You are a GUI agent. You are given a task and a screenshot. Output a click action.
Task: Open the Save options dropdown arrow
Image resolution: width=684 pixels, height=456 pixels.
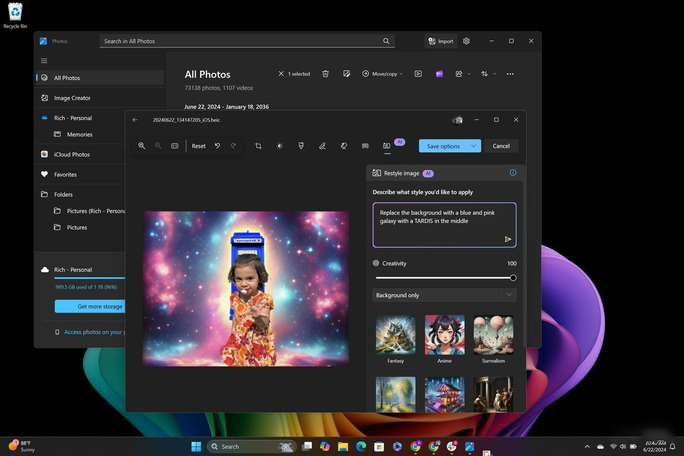tap(474, 146)
